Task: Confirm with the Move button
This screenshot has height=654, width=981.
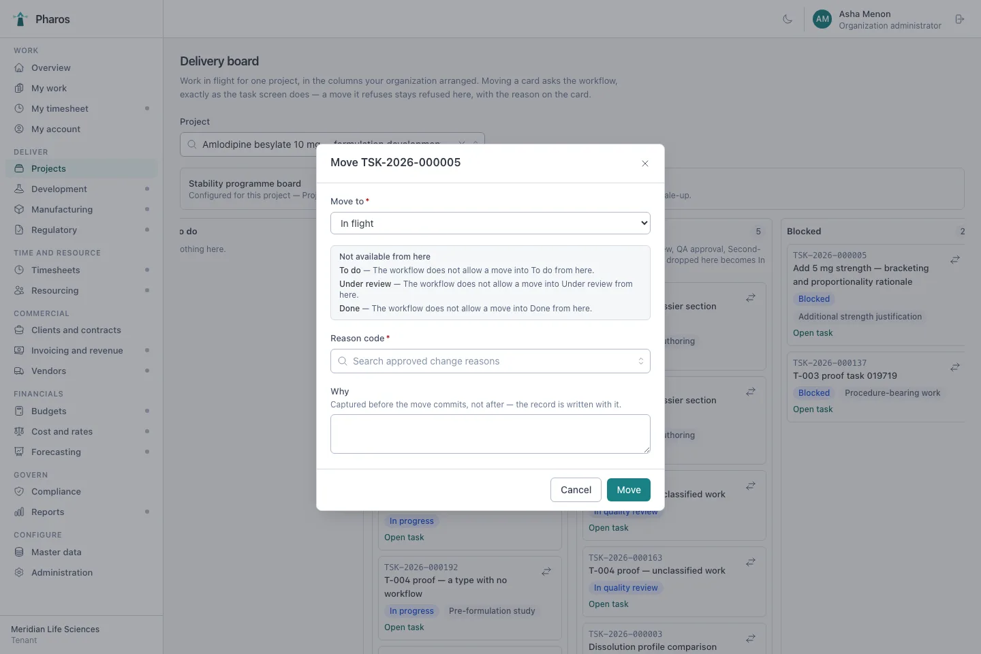Action: [x=629, y=490]
